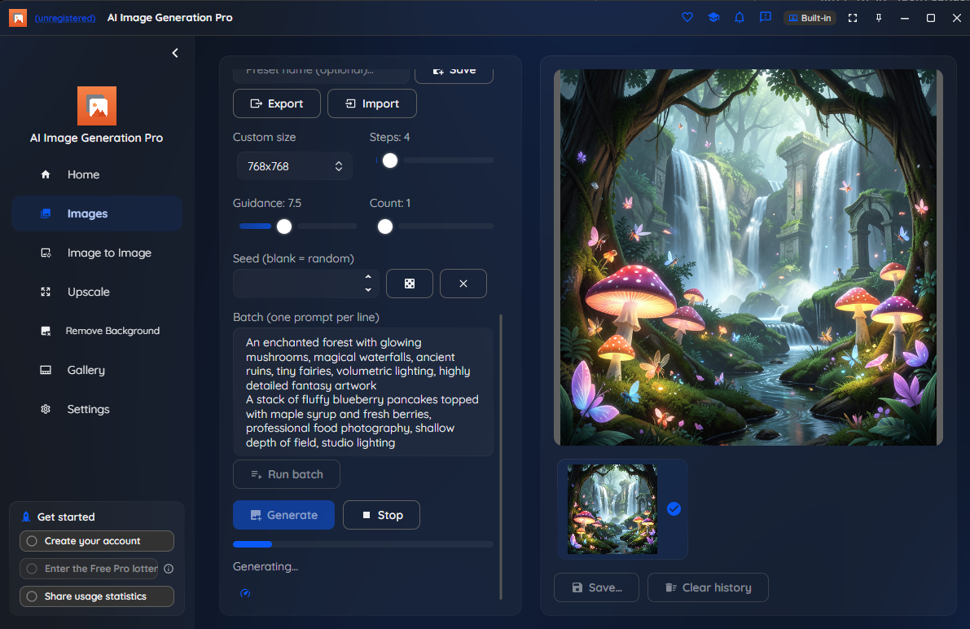Image resolution: width=970 pixels, height=629 pixels.
Task: Click the info icon next to Free Pro lottery
Action: (x=169, y=569)
